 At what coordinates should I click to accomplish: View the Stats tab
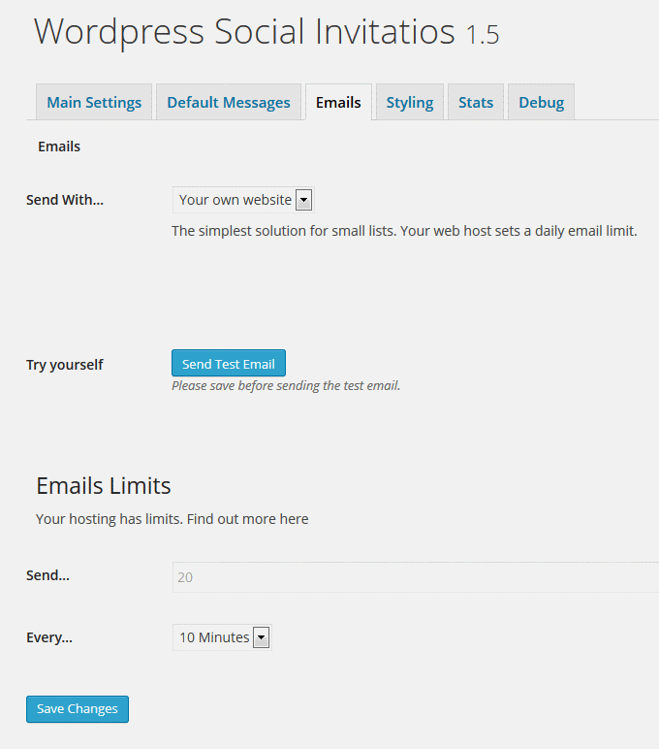[476, 102]
